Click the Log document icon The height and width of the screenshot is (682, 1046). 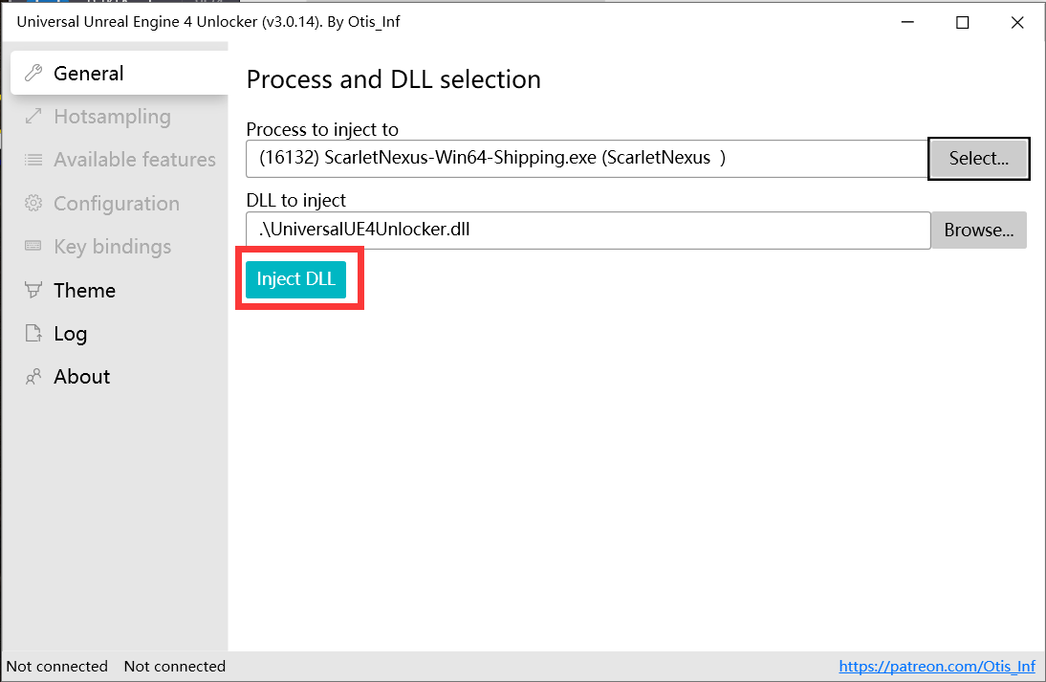tap(33, 334)
